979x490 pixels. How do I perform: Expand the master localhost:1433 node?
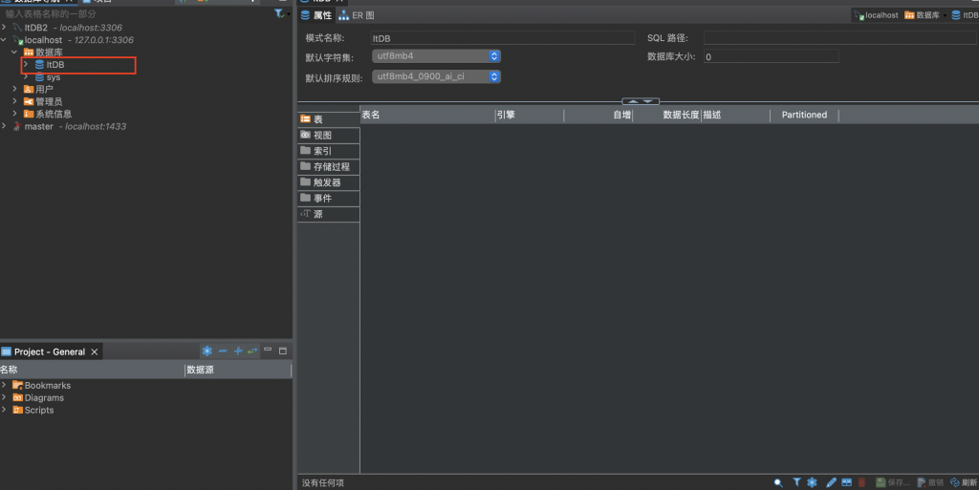pos(5,125)
